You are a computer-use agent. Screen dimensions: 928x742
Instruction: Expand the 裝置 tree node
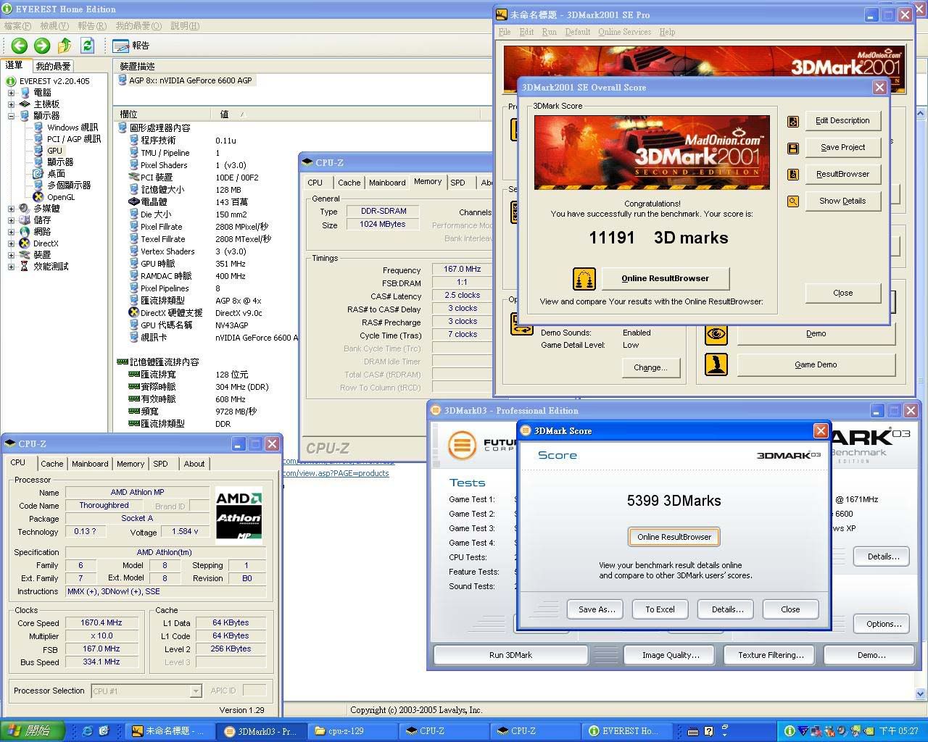click(x=12, y=255)
